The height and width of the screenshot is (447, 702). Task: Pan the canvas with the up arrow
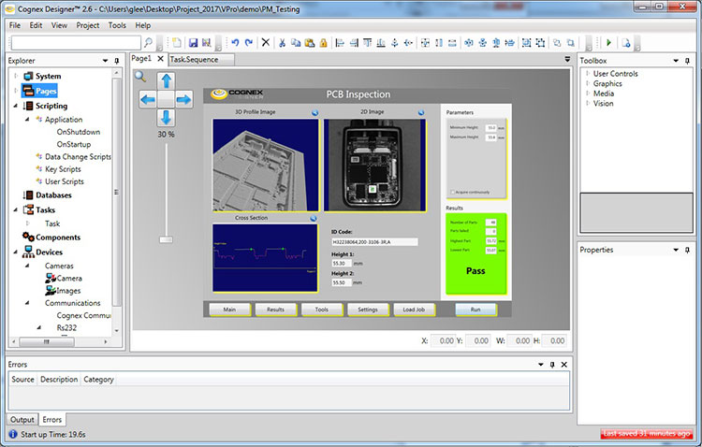pos(166,80)
